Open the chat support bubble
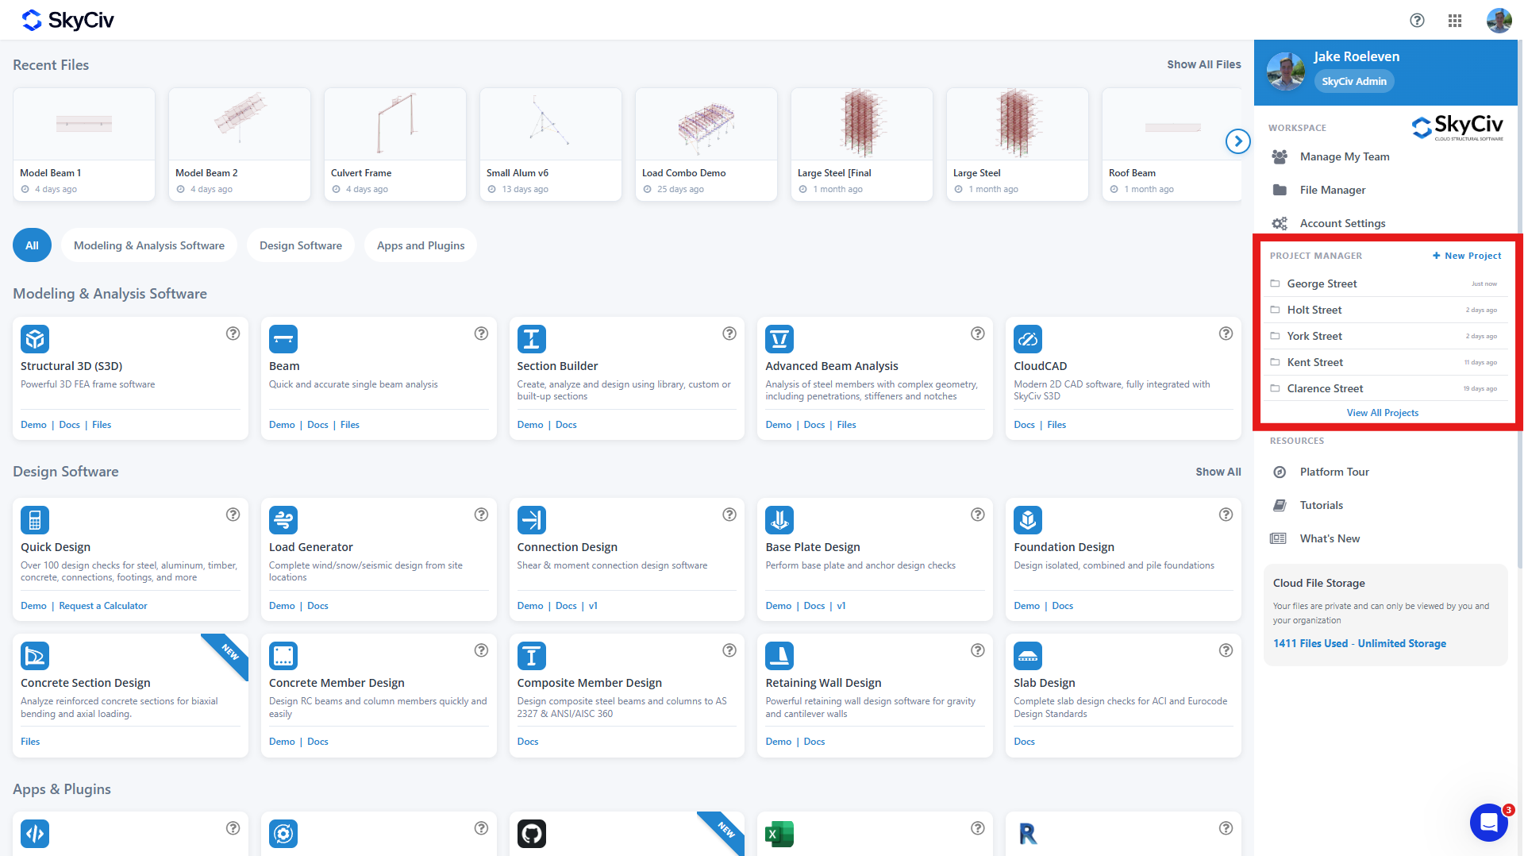1524x856 pixels. point(1489,823)
